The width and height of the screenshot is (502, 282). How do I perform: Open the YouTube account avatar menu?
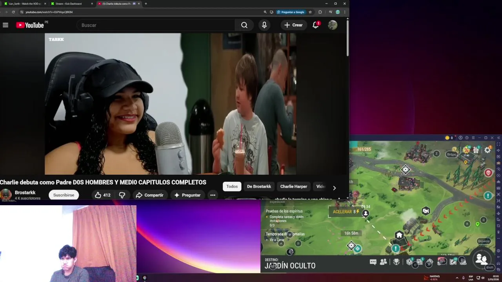point(333,25)
